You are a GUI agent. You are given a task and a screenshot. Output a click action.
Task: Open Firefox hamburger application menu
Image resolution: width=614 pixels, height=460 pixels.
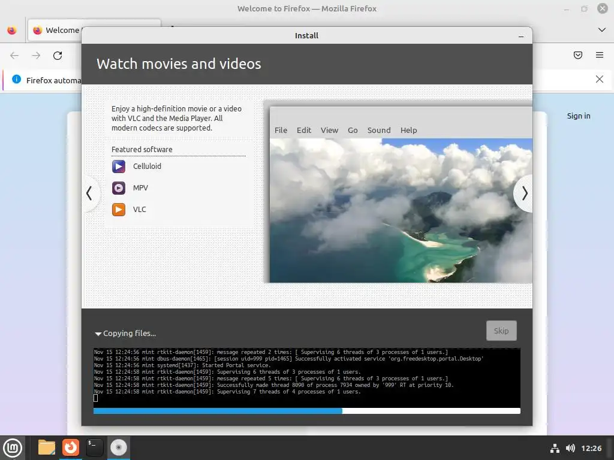click(600, 55)
